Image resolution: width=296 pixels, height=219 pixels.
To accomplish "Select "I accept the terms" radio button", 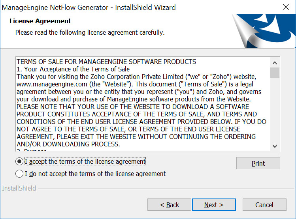I will click(19, 161).
